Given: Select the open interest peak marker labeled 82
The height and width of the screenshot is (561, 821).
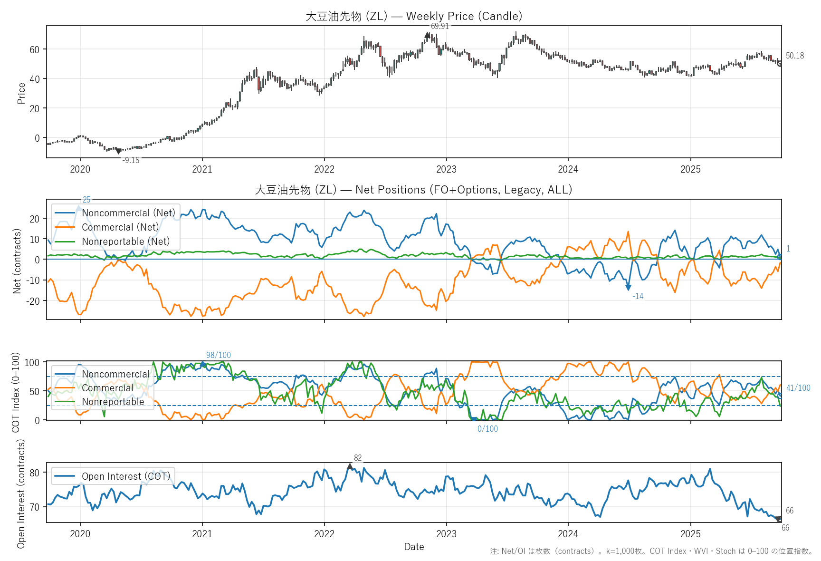Looking at the screenshot, I should point(350,466).
